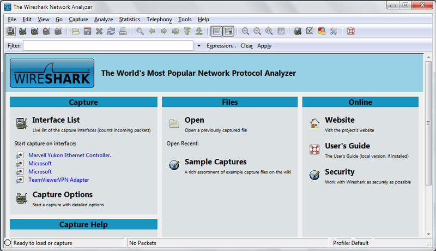Select Marvell Yukon Ethernet Controller interface
Image resolution: width=436 pixels, height=251 pixels.
coord(70,156)
